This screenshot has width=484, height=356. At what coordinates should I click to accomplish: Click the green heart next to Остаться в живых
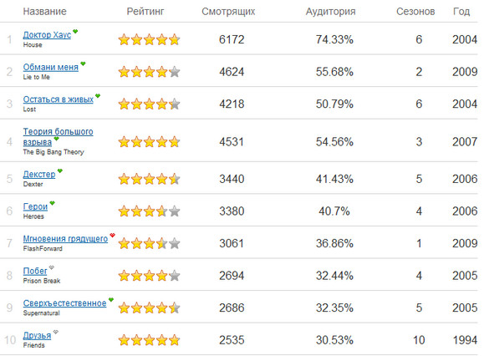[98, 95]
